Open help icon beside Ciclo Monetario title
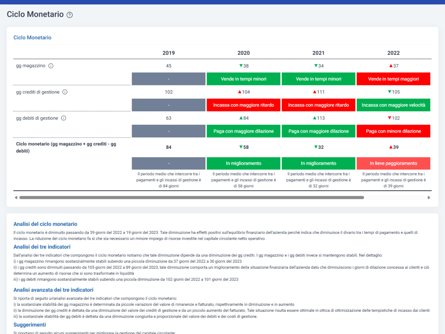Viewport: 445px width, 334px height. coord(70,15)
